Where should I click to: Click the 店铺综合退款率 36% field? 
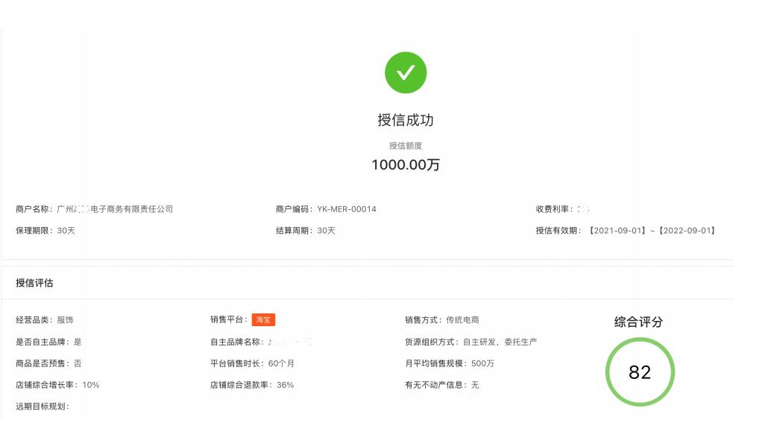click(252, 385)
